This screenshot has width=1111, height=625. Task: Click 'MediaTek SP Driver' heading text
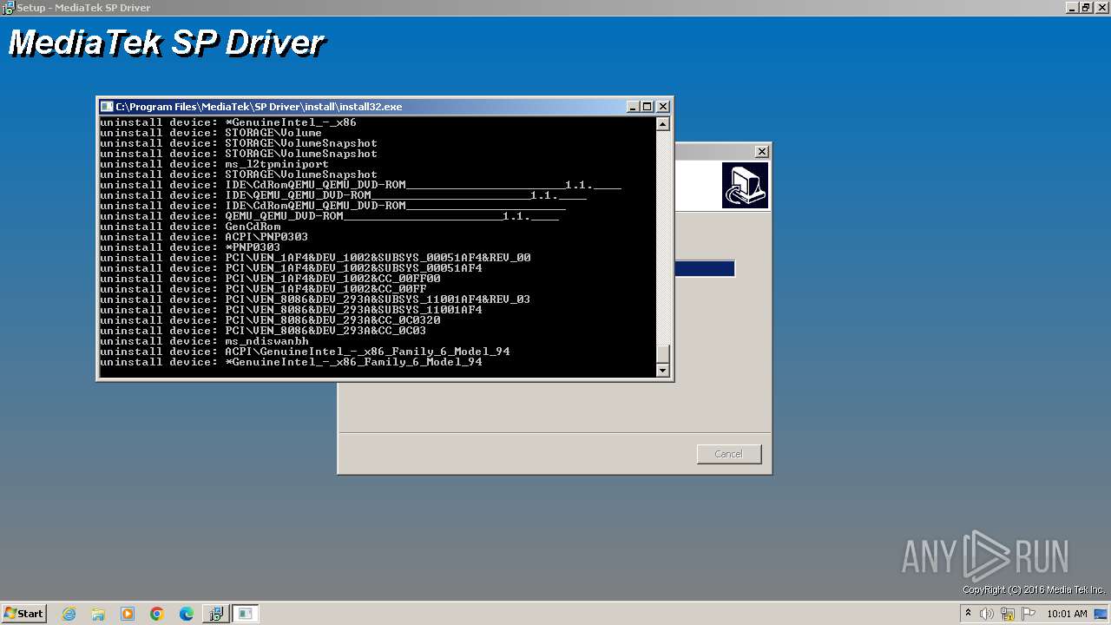tap(167, 43)
